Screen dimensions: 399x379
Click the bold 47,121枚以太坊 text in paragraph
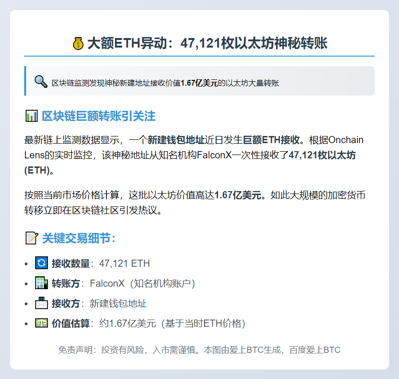tap(322, 155)
